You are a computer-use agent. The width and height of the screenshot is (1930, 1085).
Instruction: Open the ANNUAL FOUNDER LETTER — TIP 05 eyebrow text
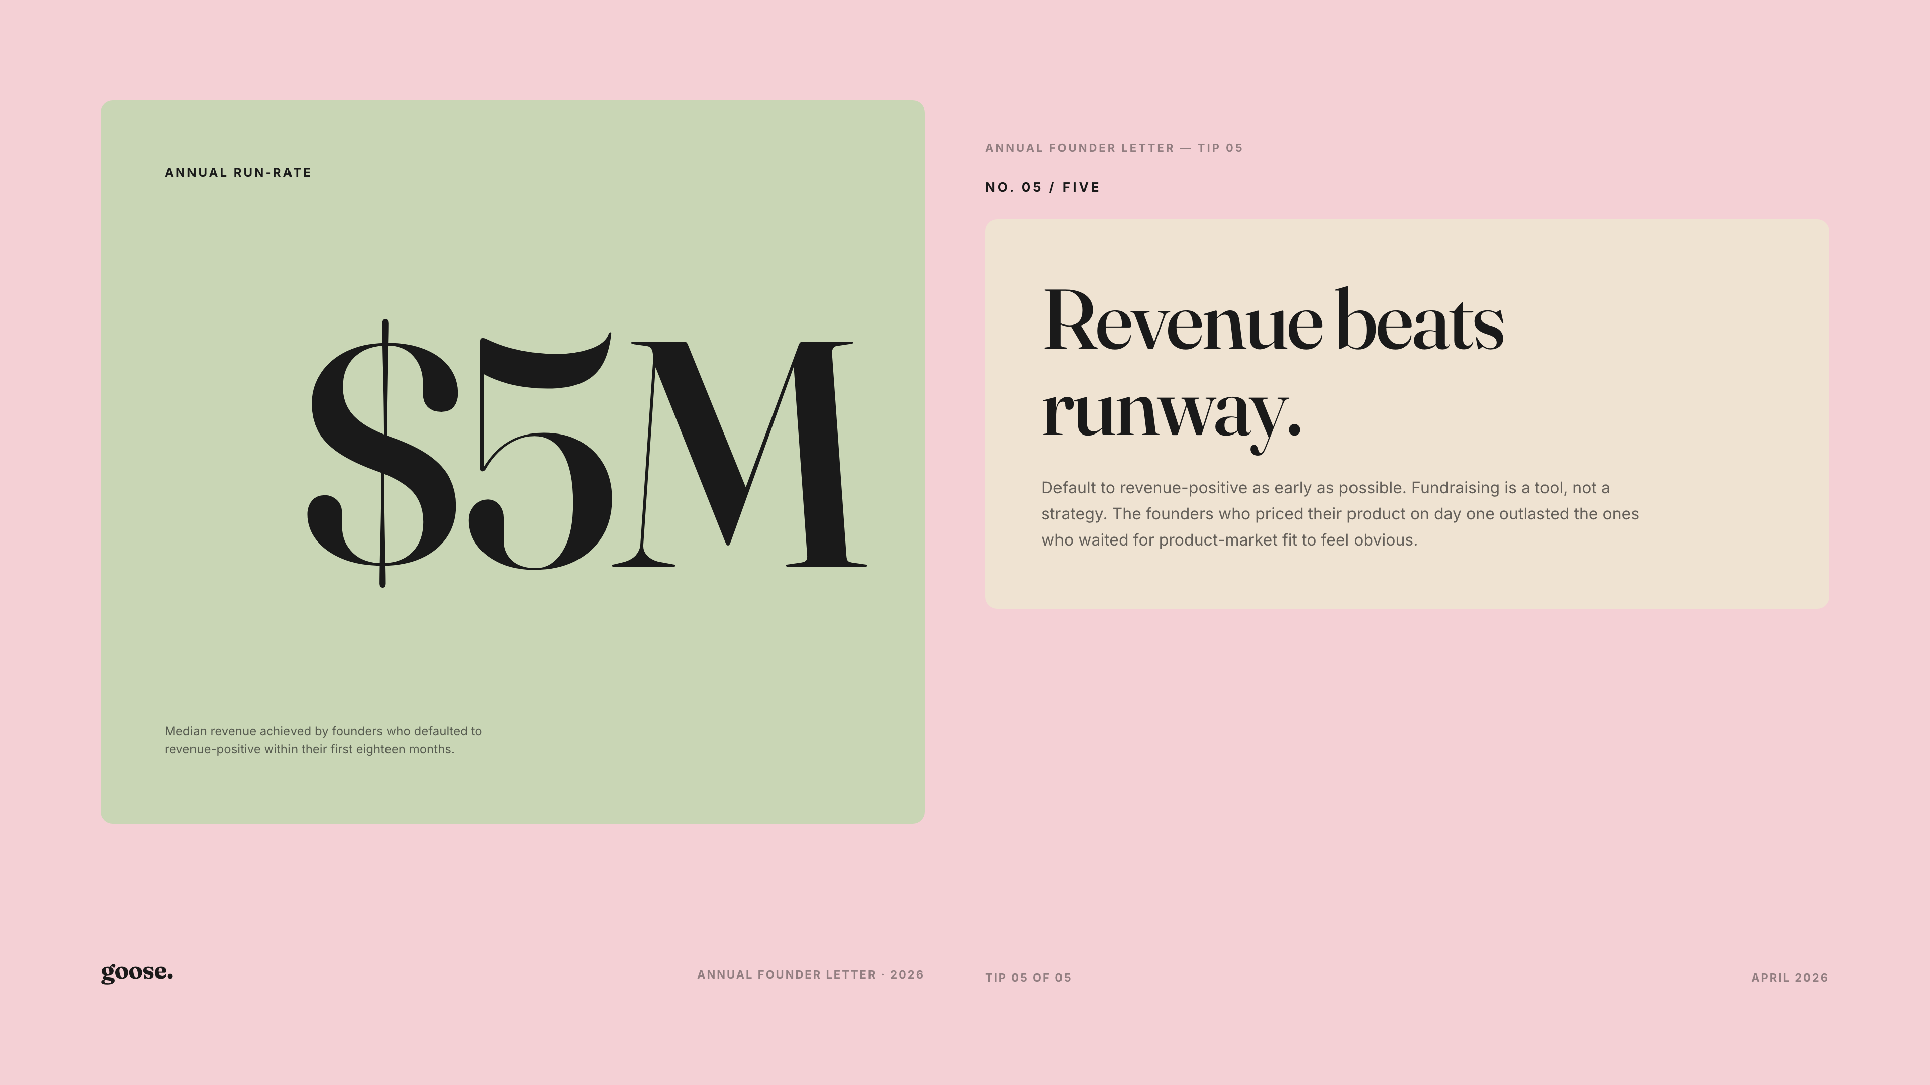[x=1114, y=148]
